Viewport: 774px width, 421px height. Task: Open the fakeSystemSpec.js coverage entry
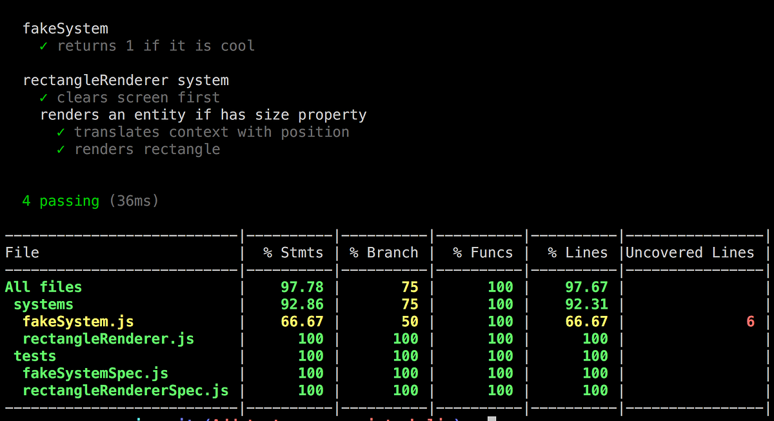95,373
